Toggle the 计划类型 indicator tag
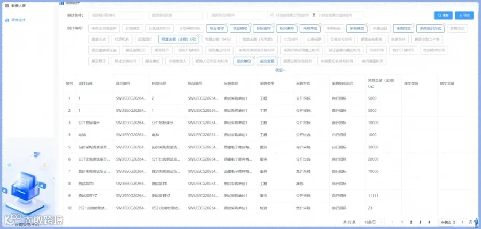 point(133,28)
